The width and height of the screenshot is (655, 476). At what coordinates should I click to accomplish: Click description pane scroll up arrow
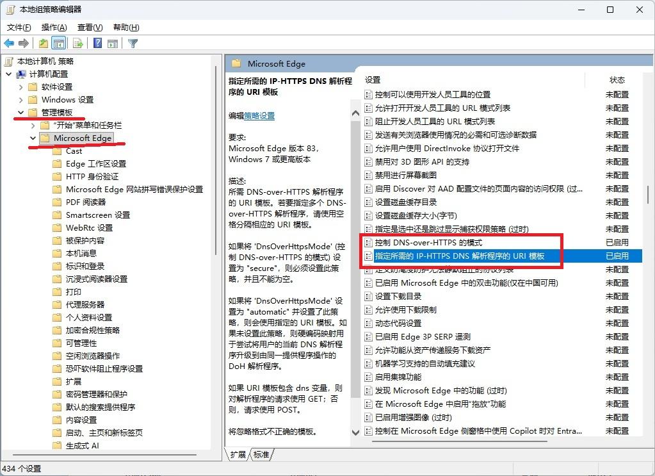tap(355, 113)
